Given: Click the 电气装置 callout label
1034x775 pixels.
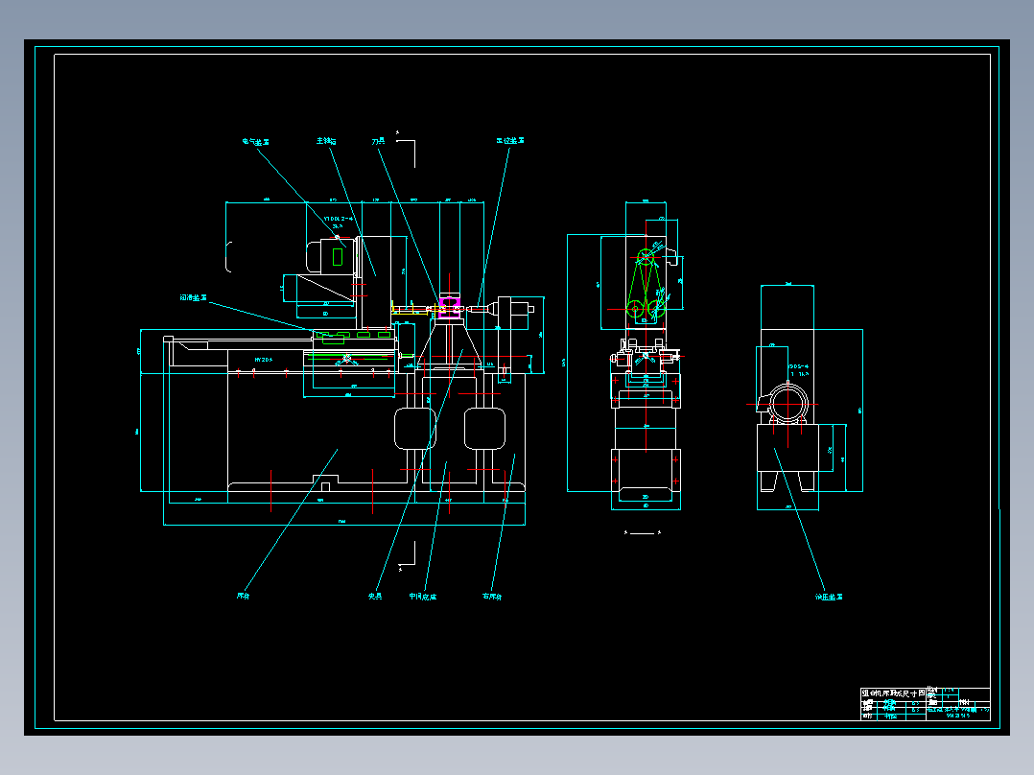Looking at the screenshot, I should [x=256, y=142].
